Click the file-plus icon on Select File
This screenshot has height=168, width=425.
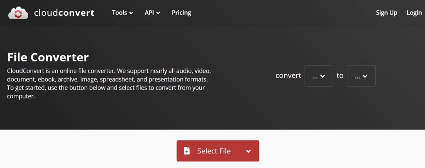pos(187,151)
